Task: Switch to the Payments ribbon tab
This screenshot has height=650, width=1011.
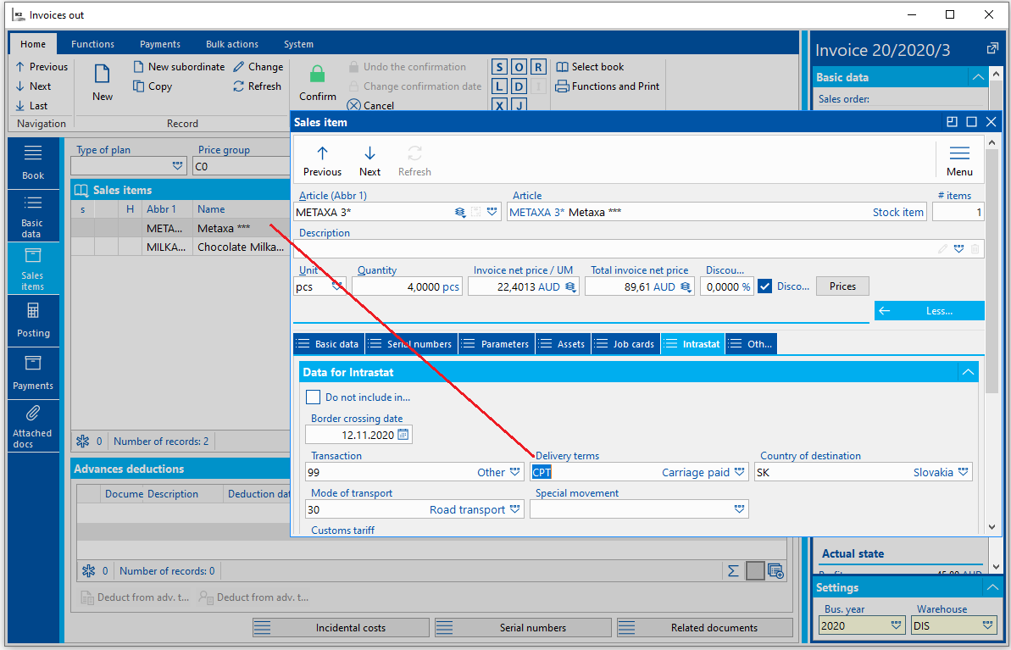Action: coord(160,44)
